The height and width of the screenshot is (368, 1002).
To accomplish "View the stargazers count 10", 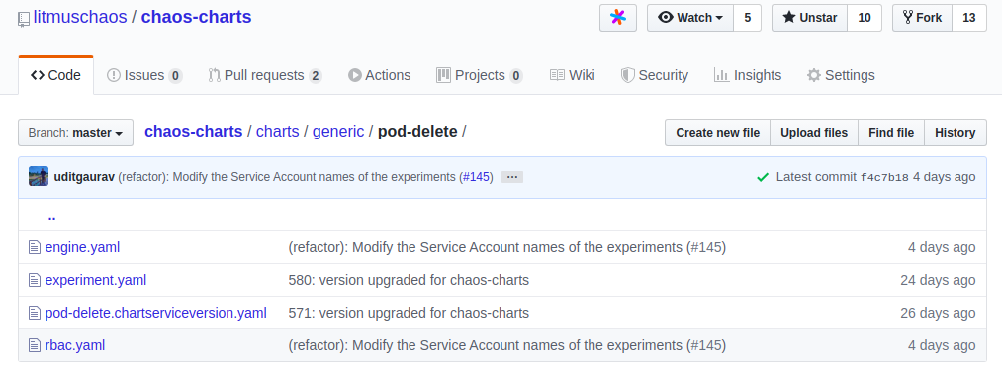I will point(864,18).
